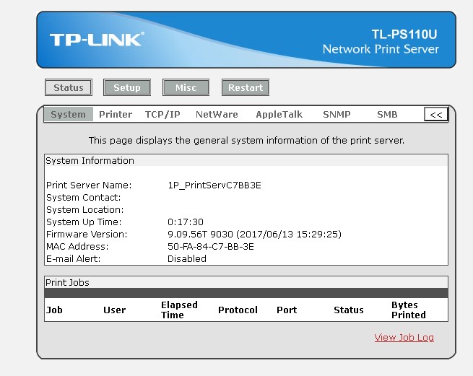Open the Misc page button
The width and height of the screenshot is (473, 376).
pyautogui.click(x=186, y=87)
